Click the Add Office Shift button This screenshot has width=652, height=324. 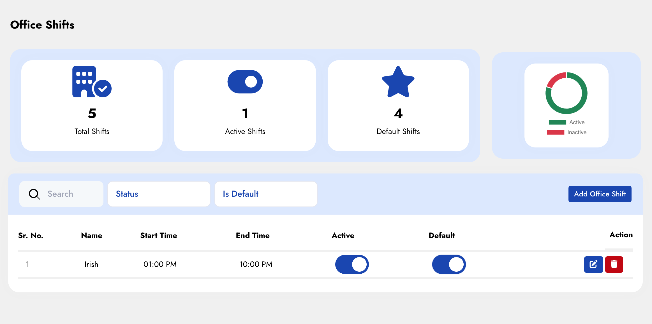pos(600,194)
